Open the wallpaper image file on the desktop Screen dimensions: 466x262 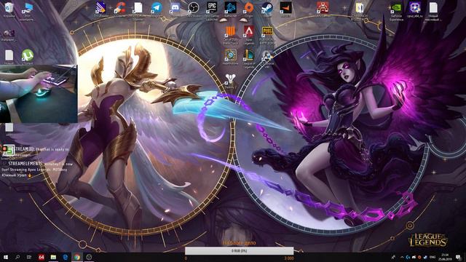9,34
